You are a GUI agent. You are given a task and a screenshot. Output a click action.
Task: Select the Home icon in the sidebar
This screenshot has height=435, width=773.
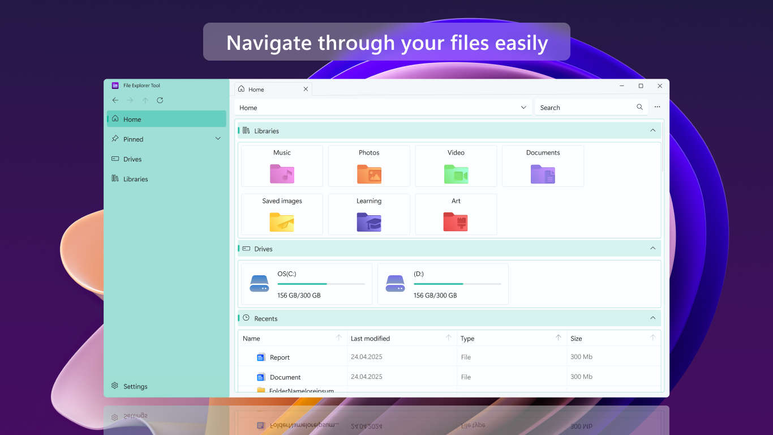click(x=117, y=119)
